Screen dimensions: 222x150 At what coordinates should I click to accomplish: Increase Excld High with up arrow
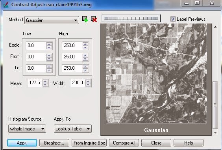tap(85, 44)
